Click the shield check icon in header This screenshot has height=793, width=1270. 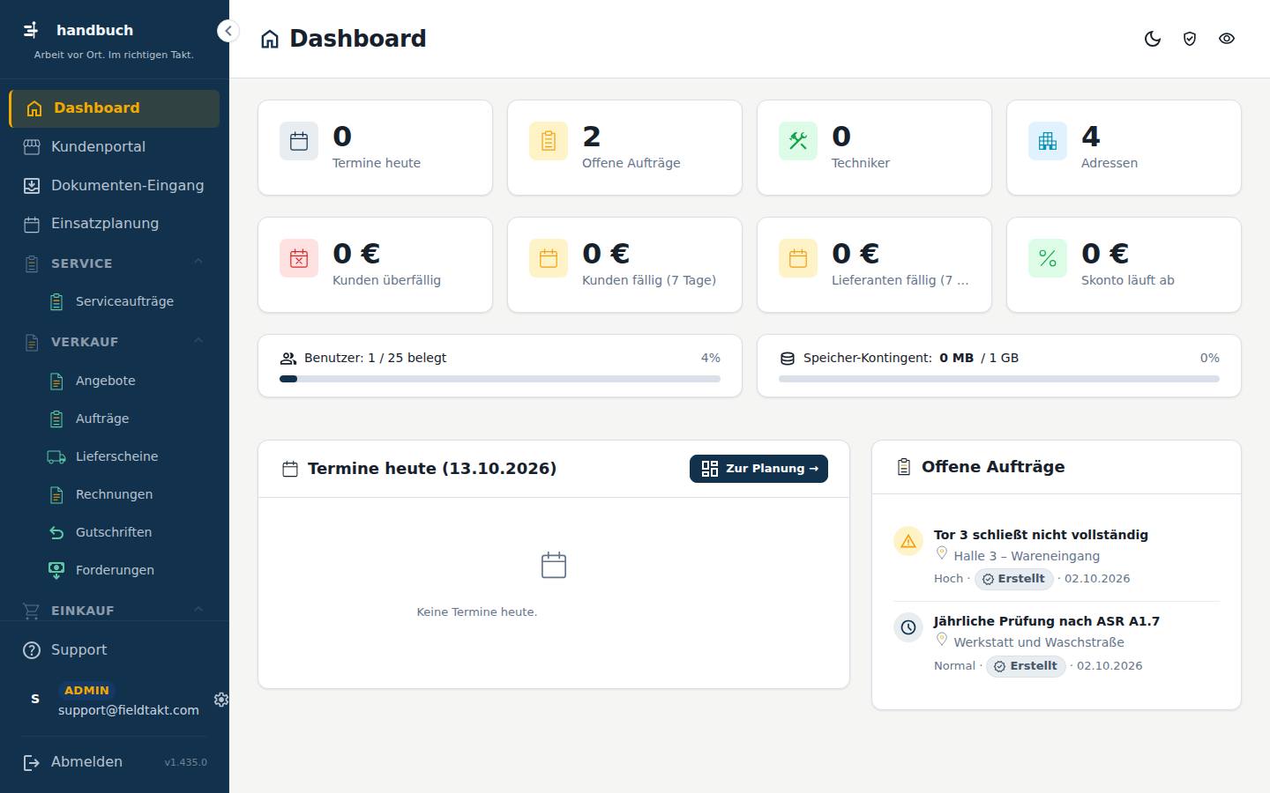[x=1190, y=39]
